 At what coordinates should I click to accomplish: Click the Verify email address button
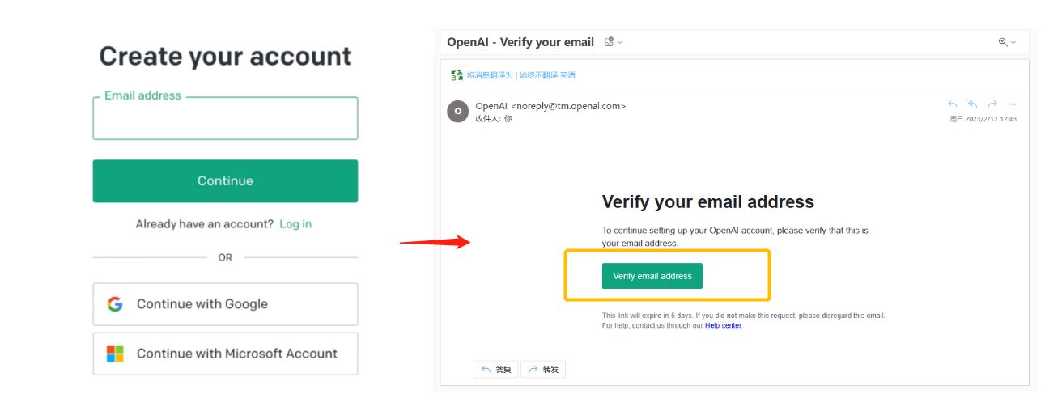point(652,276)
